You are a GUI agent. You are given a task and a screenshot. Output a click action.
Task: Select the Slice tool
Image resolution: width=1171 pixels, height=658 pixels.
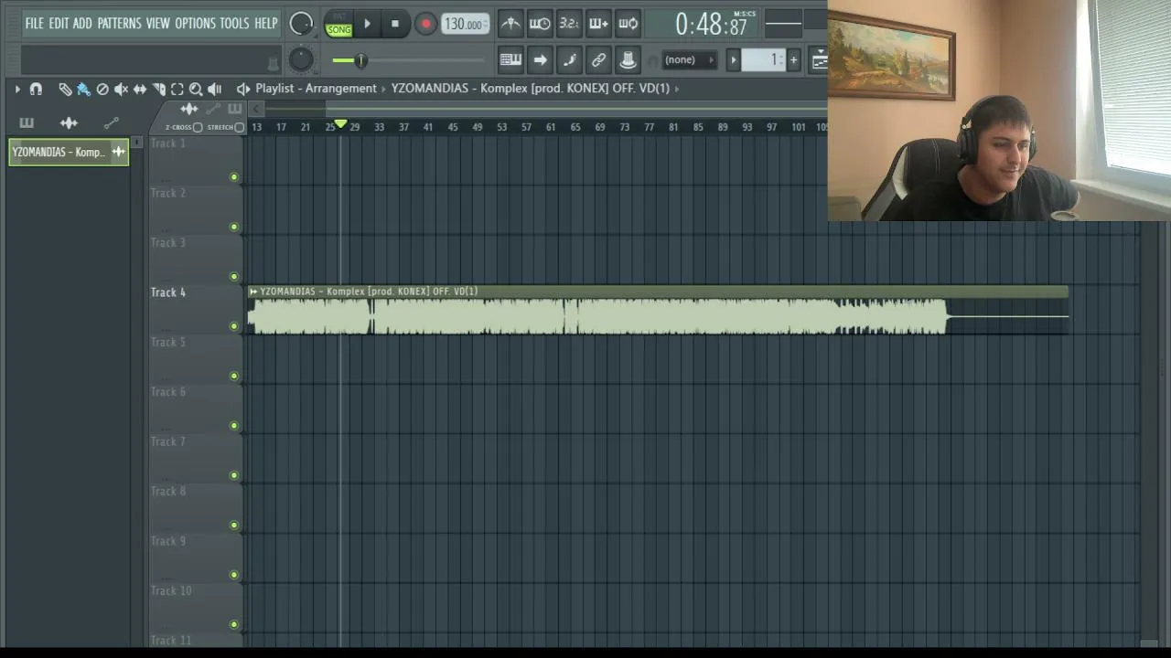[x=158, y=89]
